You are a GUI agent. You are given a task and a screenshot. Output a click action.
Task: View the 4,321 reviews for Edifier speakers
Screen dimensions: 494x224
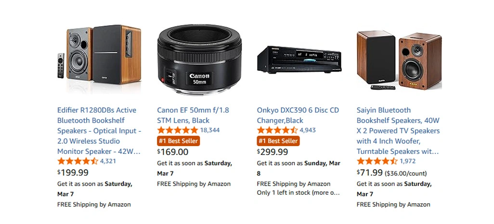pos(108,161)
